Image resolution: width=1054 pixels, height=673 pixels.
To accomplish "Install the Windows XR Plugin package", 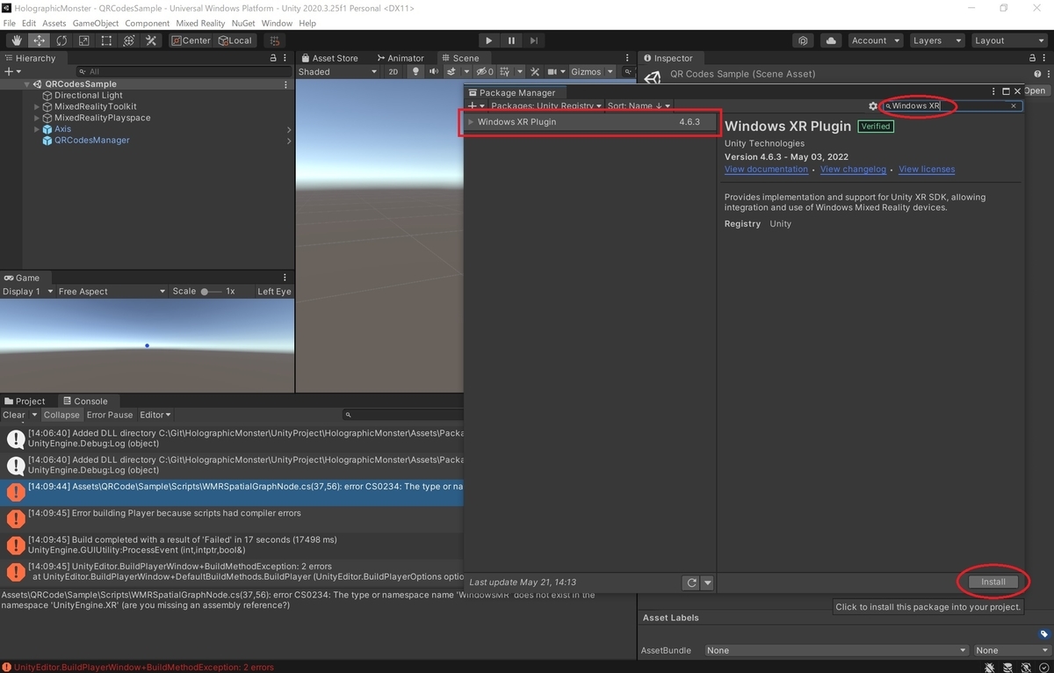I will point(993,582).
